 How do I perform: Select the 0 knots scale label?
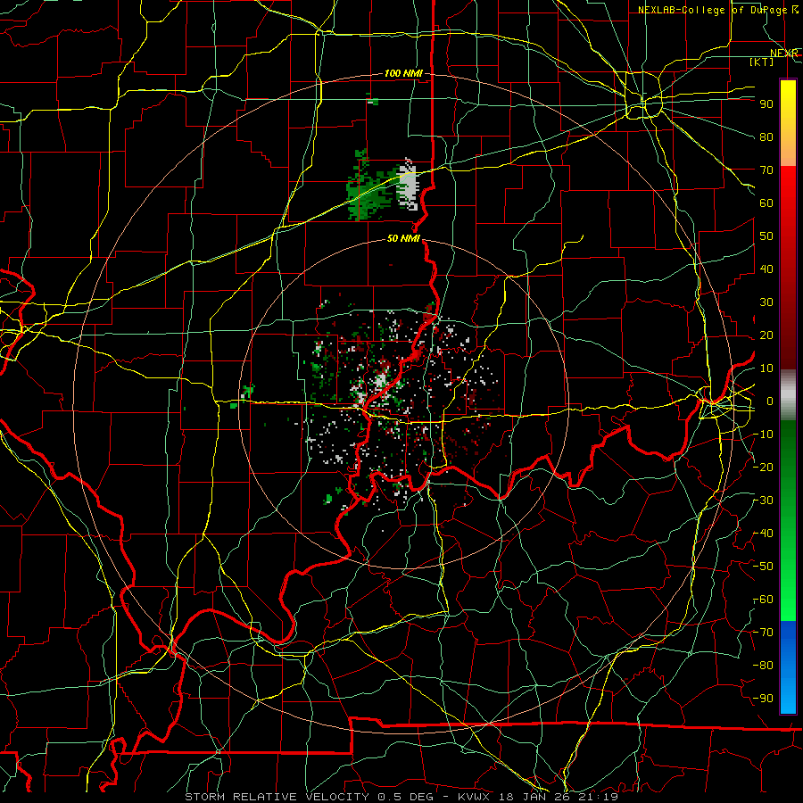(770, 401)
